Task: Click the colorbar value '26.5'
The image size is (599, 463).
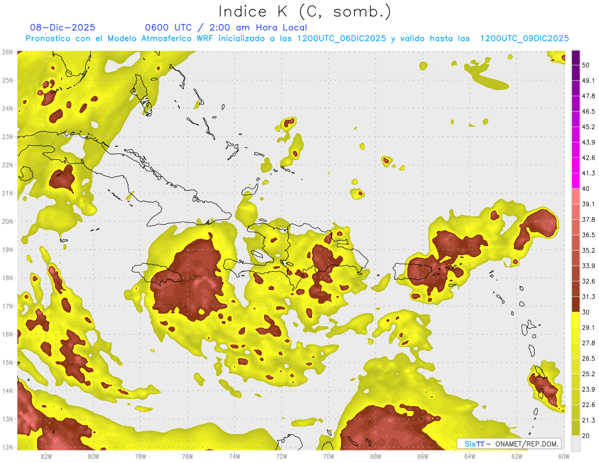Action: [589, 359]
